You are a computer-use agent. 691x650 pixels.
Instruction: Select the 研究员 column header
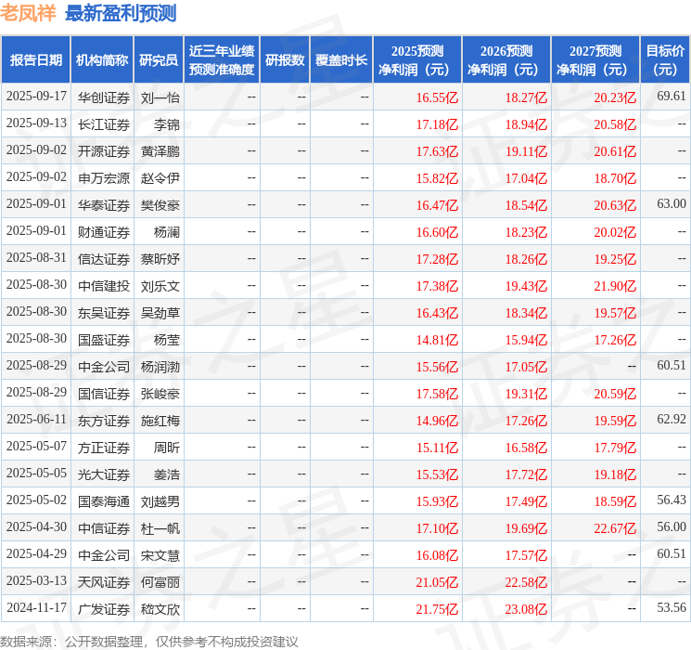(159, 60)
